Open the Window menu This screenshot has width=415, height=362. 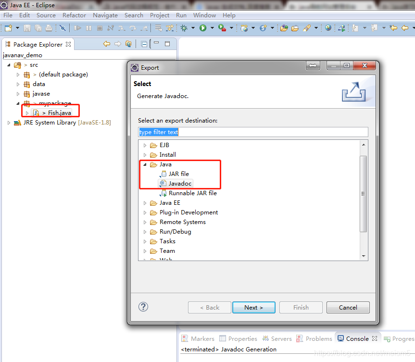pyautogui.click(x=204, y=15)
